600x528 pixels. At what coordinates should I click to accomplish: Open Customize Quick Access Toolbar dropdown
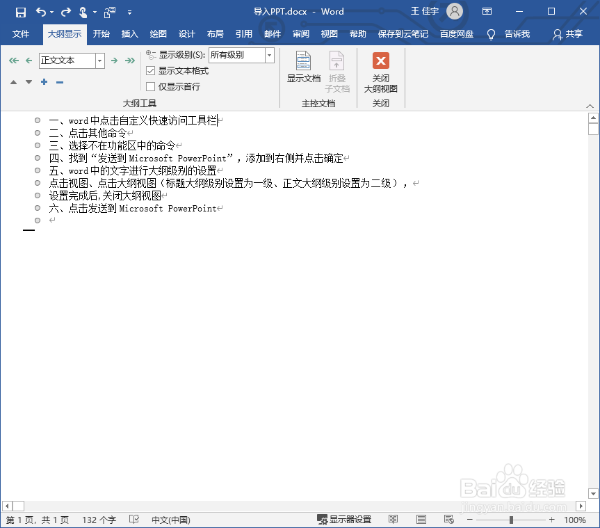(x=130, y=13)
